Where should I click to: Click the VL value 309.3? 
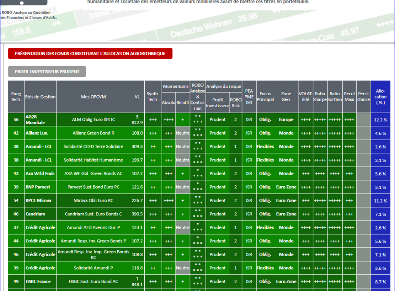click(x=137, y=146)
